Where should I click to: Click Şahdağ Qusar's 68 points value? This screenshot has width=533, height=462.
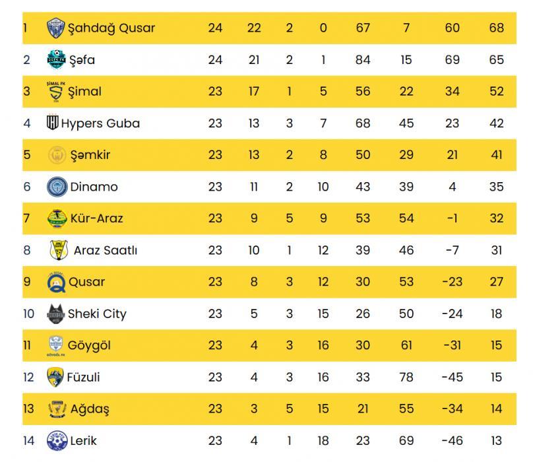point(496,28)
